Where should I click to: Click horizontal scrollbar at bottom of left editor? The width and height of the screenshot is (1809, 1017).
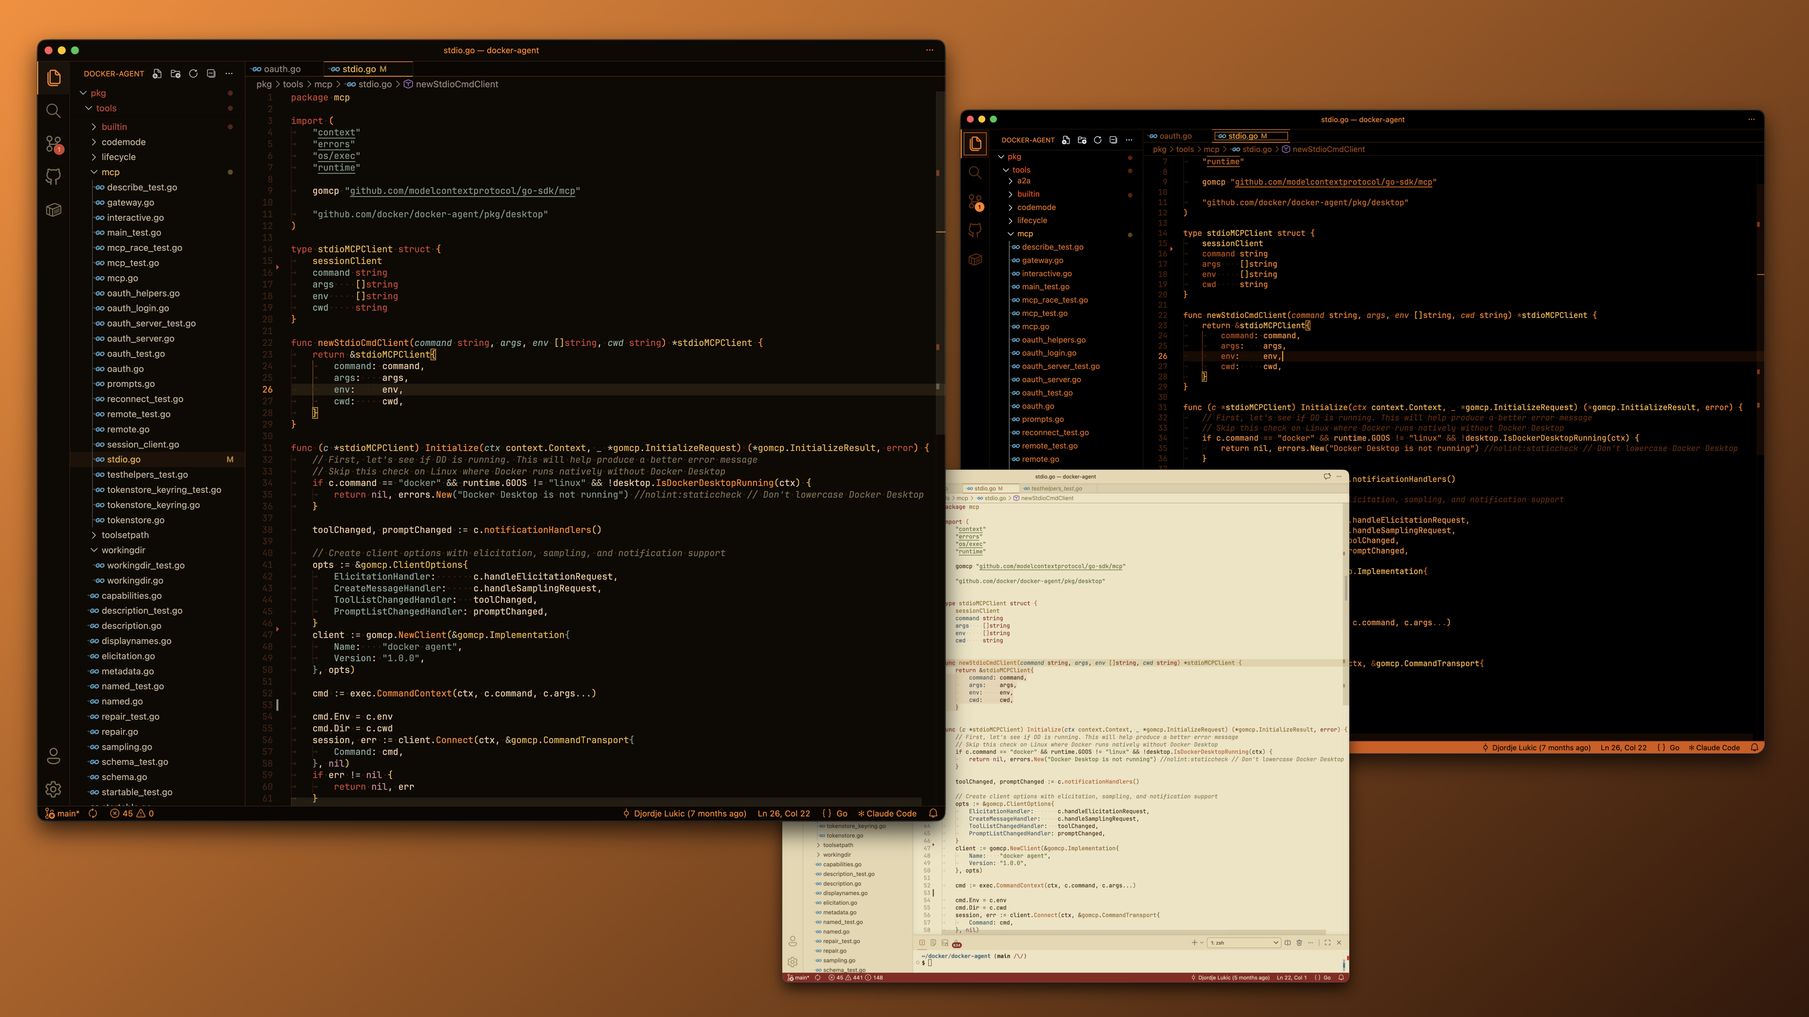point(605,802)
